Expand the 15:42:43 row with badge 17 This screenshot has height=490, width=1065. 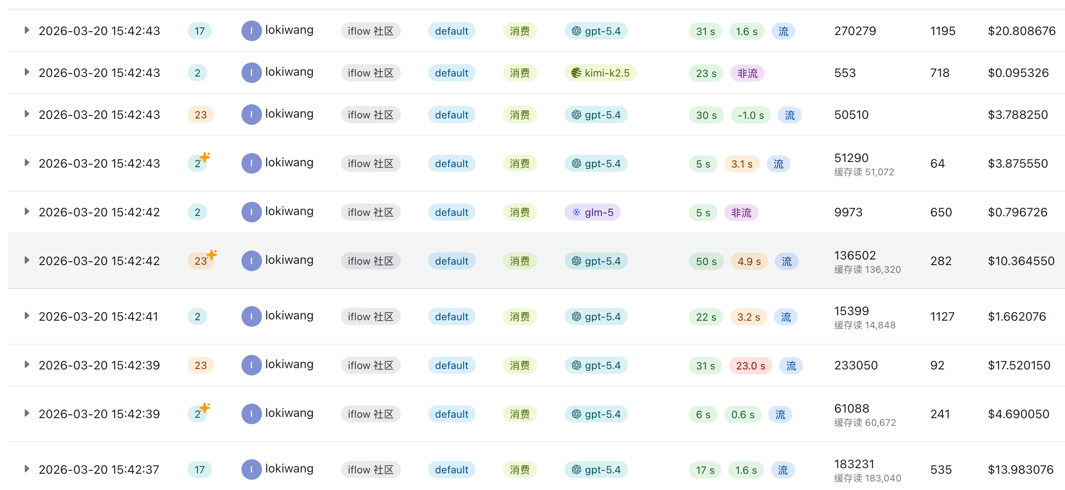point(27,30)
